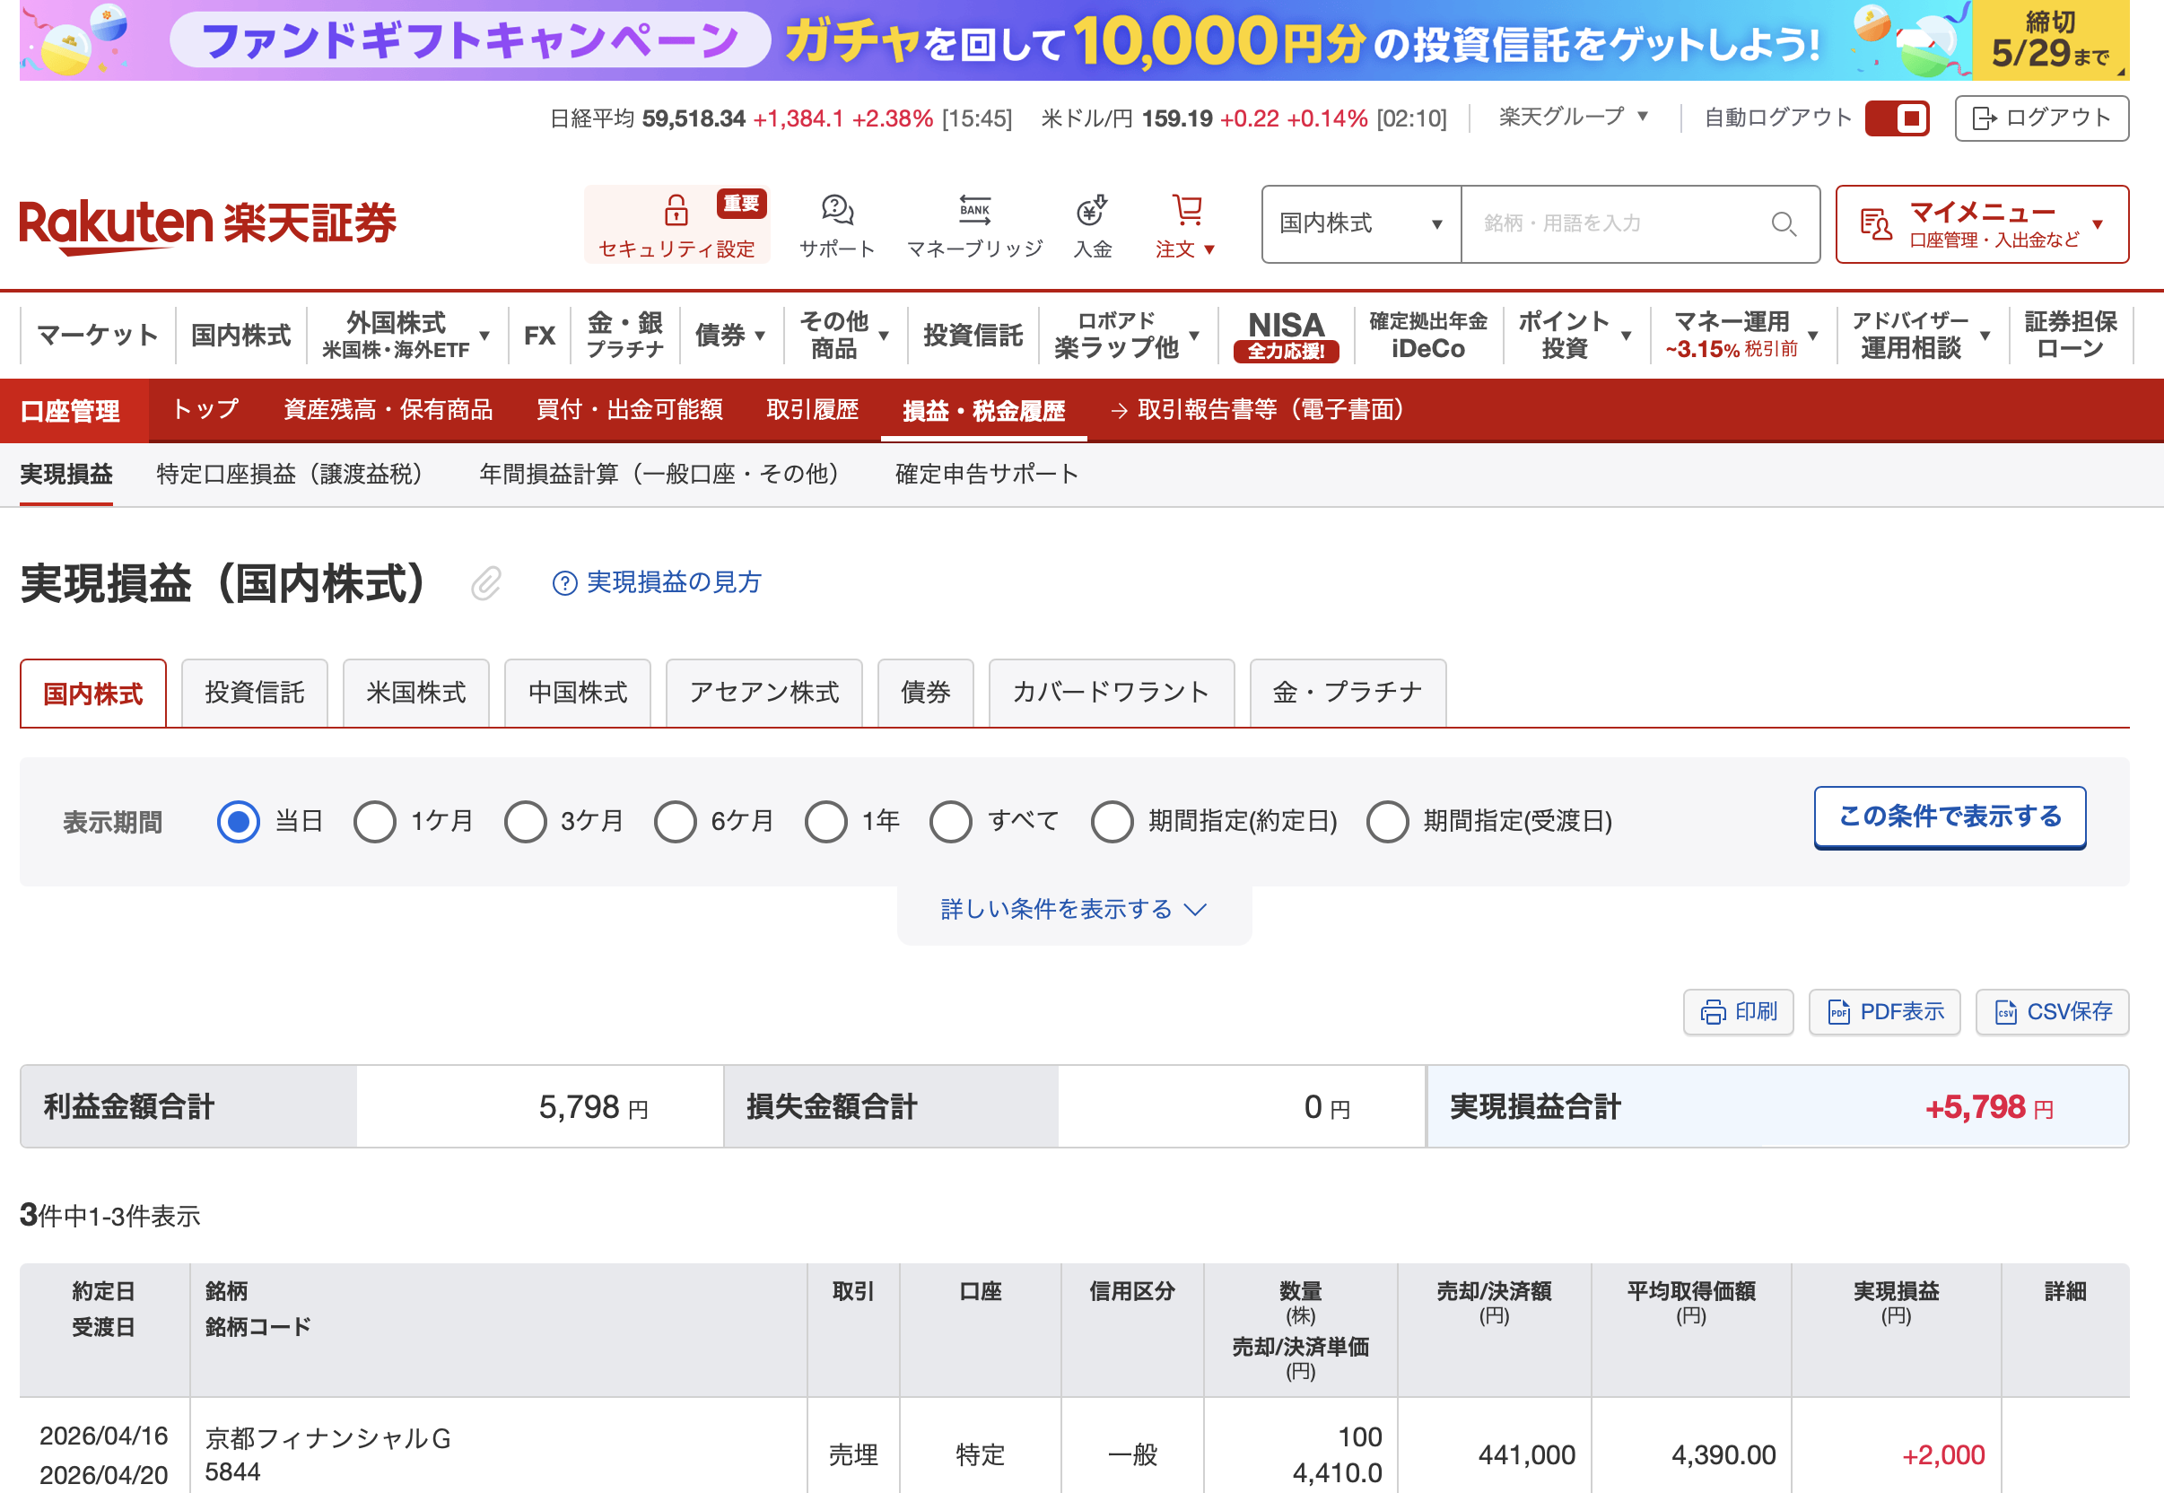The width and height of the screenshot is (2164, 1493).
Task: Open the Security settings lock icon
Action: (x=676, y=211)
